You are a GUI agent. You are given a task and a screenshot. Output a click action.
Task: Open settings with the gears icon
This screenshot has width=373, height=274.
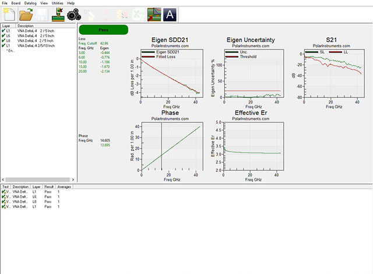73,15
